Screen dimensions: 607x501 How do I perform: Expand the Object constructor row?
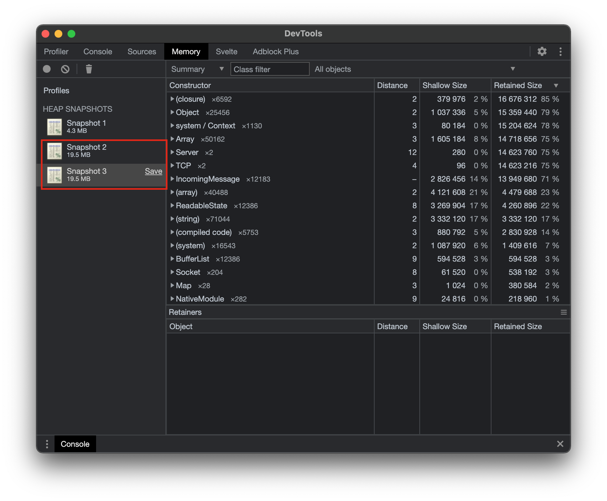click(x=172, y=112)
